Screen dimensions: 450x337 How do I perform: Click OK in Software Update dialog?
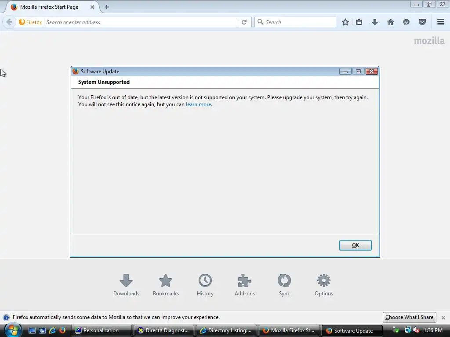355,245
